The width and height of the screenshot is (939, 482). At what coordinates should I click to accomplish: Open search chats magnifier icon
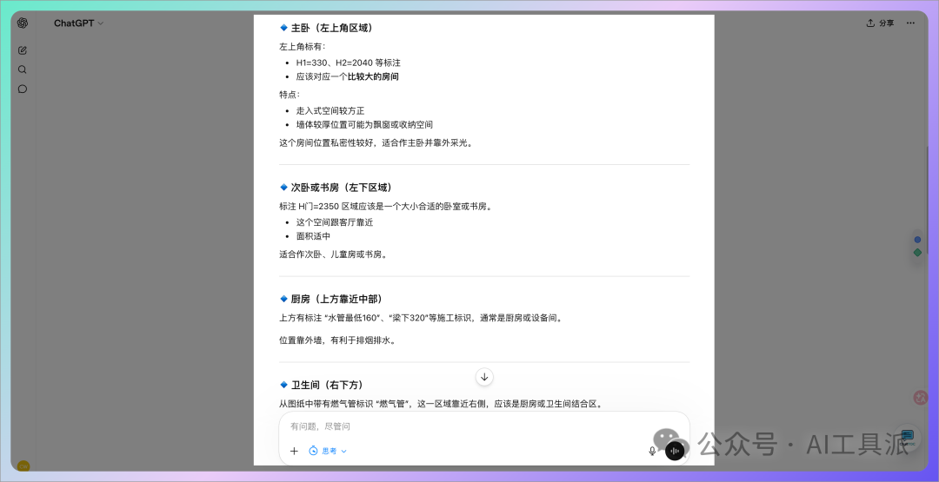22,69
